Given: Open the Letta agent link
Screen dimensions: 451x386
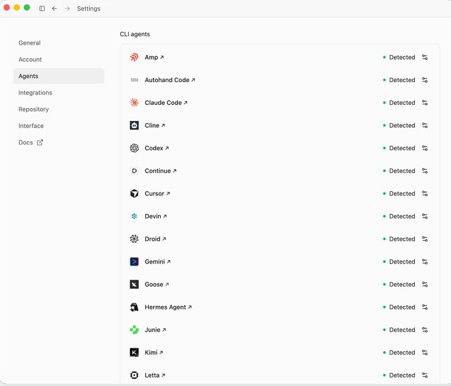Looking at the screenshot, I should click(155, 375).
